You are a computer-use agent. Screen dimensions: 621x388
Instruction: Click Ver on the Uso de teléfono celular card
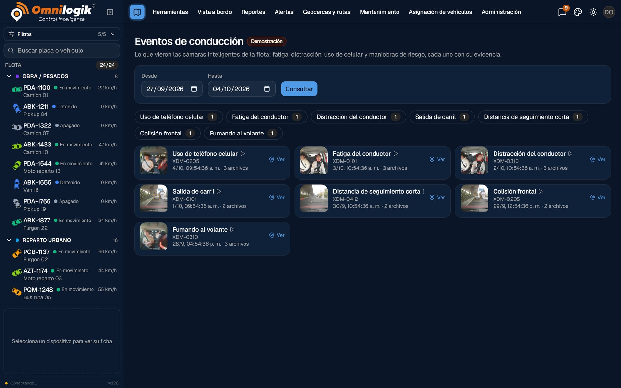tap(277, 159)
